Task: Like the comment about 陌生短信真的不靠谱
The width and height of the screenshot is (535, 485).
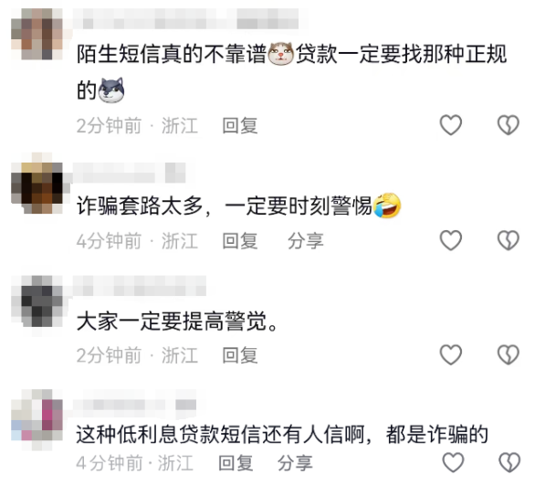Action: pyautogui.click(x=451, y=125)
